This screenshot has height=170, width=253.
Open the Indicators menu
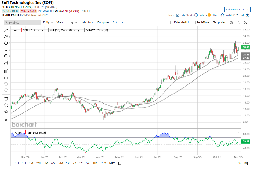(x=87, y=23)
